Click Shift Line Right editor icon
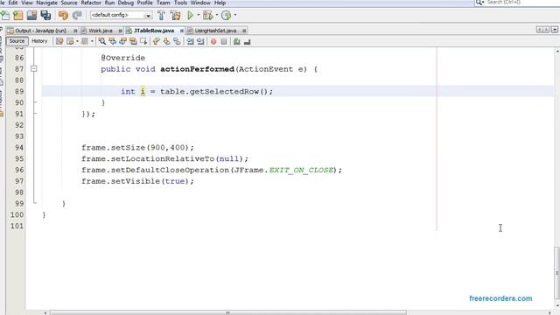The width and height of the screenshot is (560, 315). point(200,41)
